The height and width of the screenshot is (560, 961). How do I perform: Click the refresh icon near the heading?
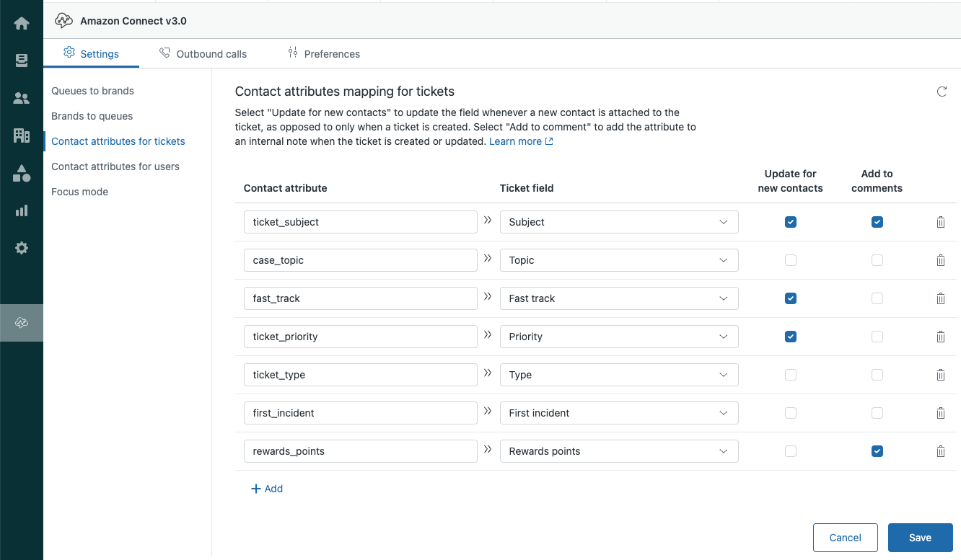[942, 92]
